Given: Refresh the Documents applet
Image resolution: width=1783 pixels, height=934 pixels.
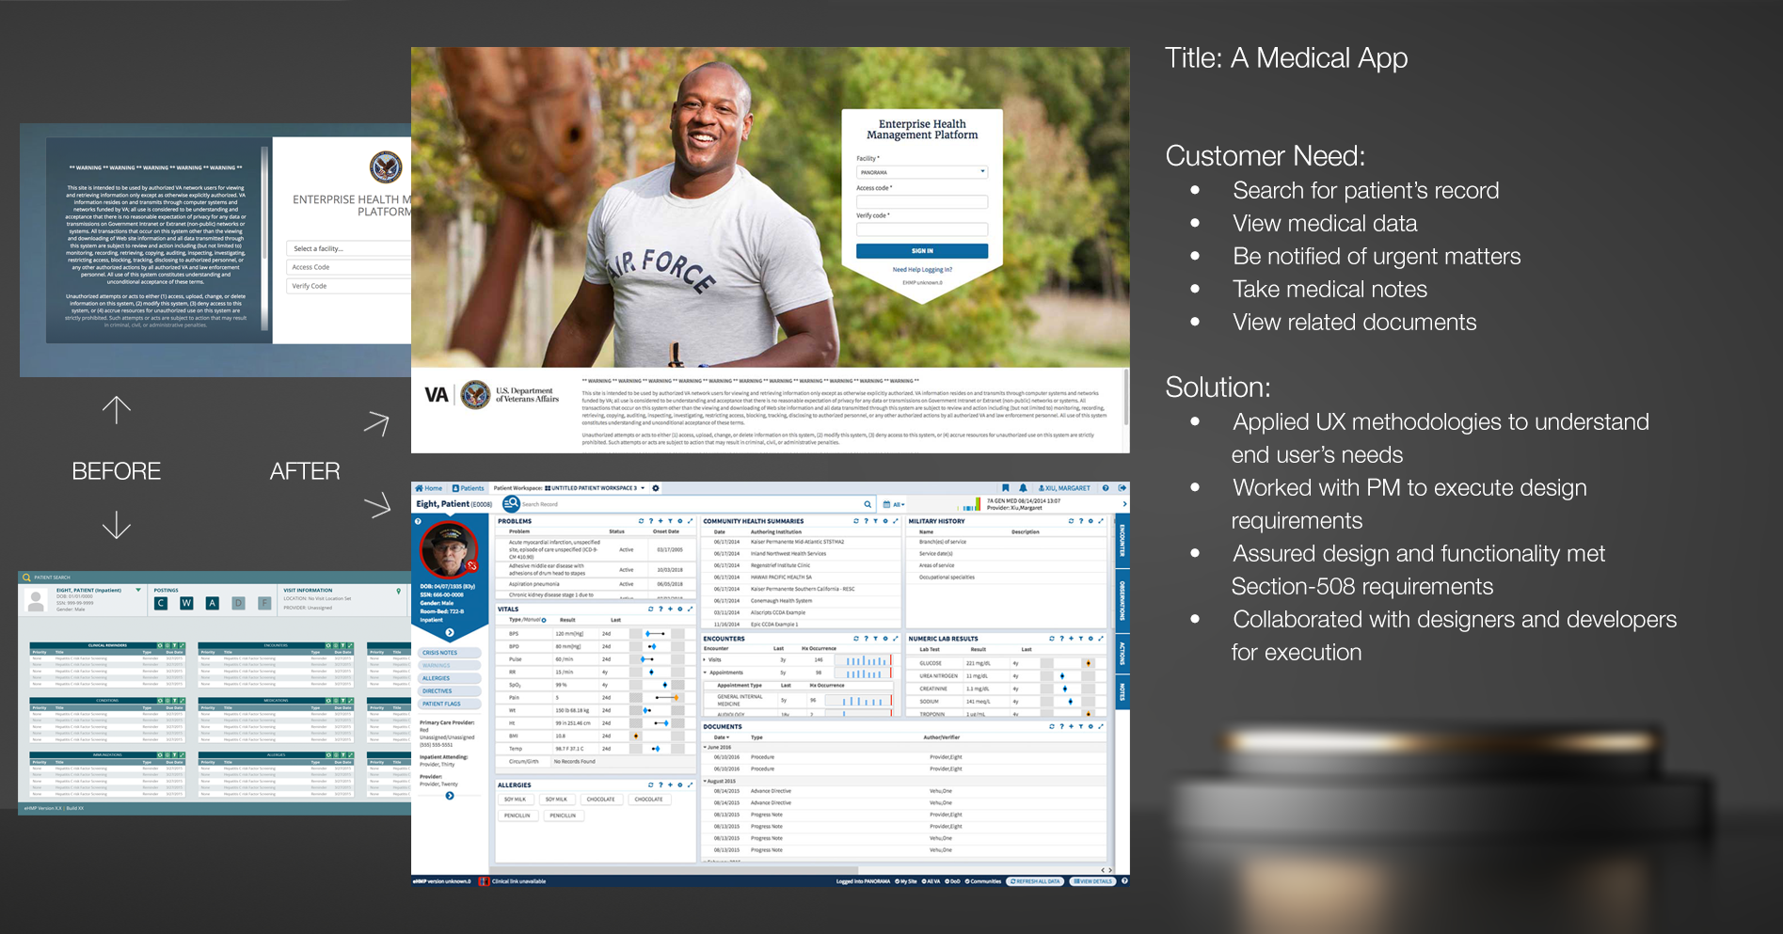Looking at the screenshot, I should click(x=1052, y=726).
